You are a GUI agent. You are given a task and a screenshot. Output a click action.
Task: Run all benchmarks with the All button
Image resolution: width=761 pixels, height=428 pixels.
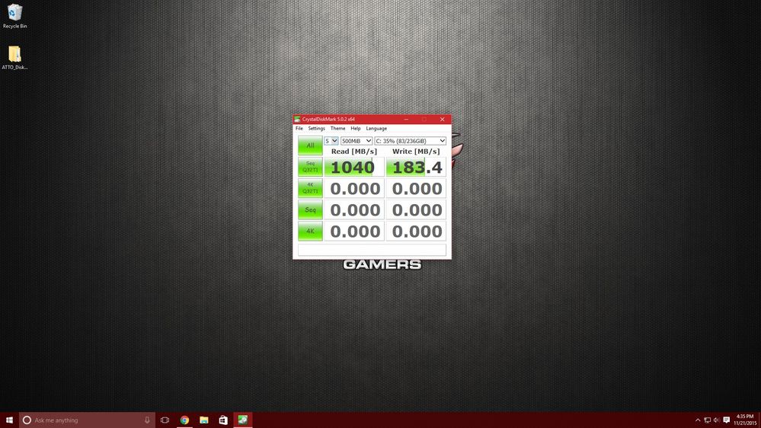pyautogui.click(x=310, y=145)
